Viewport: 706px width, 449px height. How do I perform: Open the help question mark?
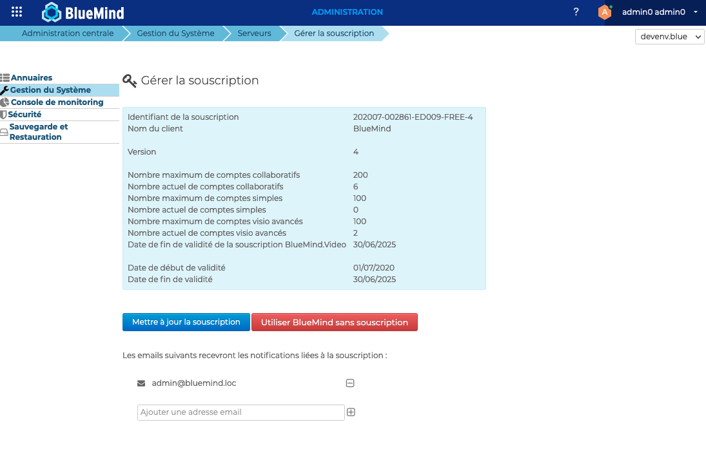(x=576, y=12)
